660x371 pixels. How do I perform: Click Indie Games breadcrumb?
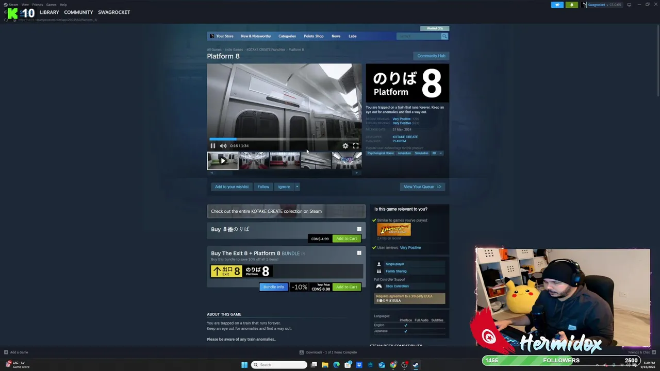234,49
